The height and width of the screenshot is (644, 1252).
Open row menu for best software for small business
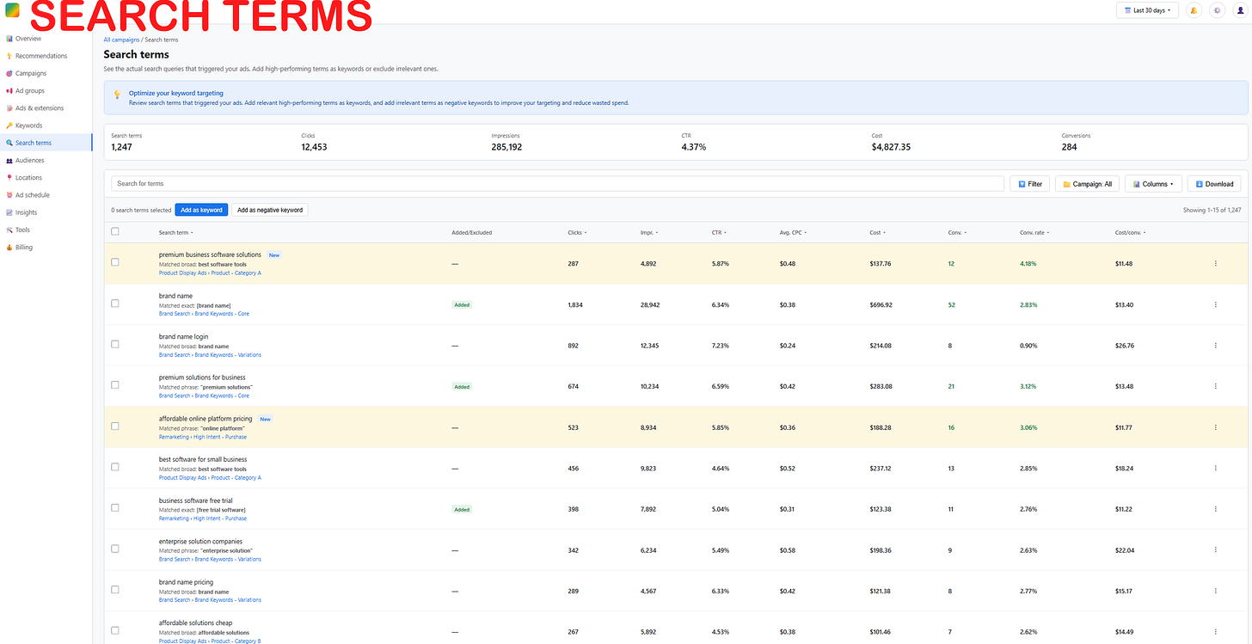[1215, 469]
